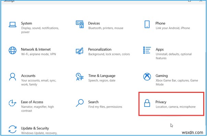207x136 pixels.
Task: Click 'Display, sound, notifications, power' text
Action: click(x=40, y=30)
